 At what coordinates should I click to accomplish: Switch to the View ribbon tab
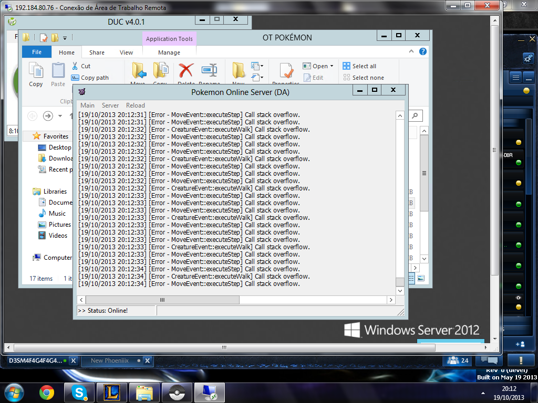point(126,52)
